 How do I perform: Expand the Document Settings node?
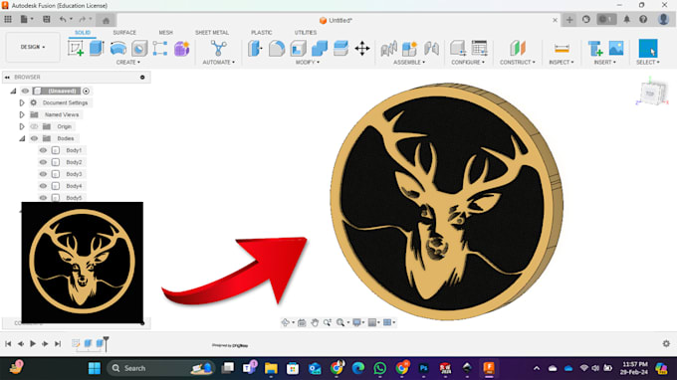(x=22, y=102)
